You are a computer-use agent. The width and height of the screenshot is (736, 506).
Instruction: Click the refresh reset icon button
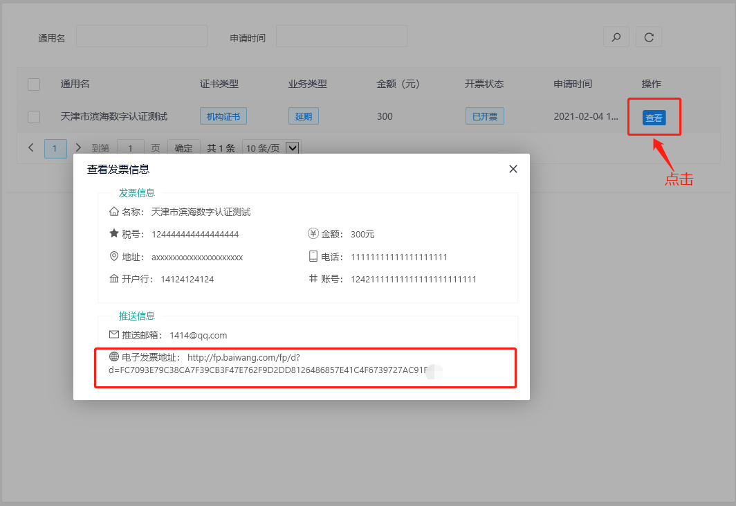pyautogui.click(x=649, y=37)
